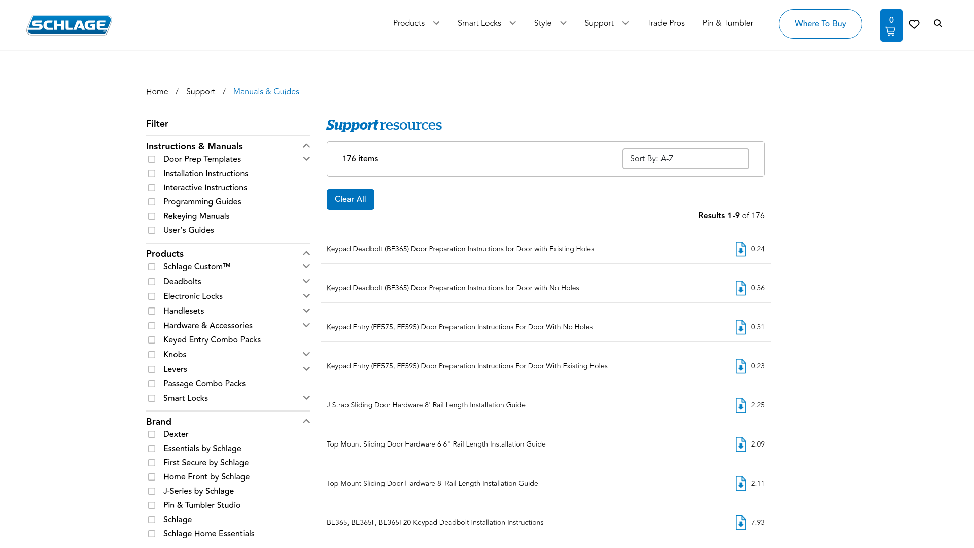Select the J-Series by Schlage checkbox
Screen dimensions: 974x548
point(152,491)
